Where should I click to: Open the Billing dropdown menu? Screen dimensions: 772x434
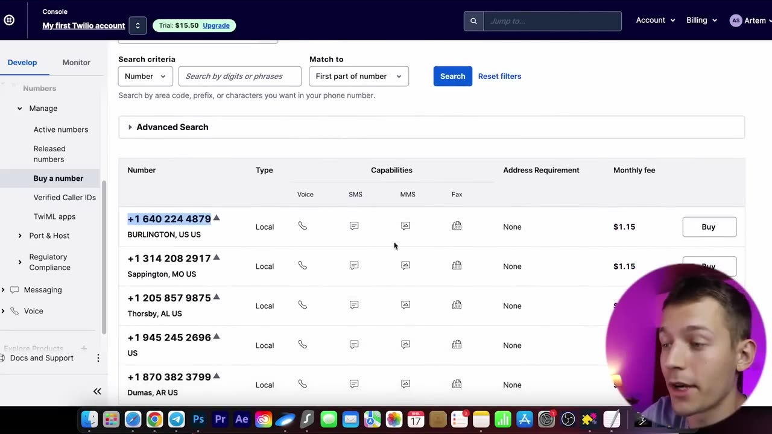tap(701, 20)
